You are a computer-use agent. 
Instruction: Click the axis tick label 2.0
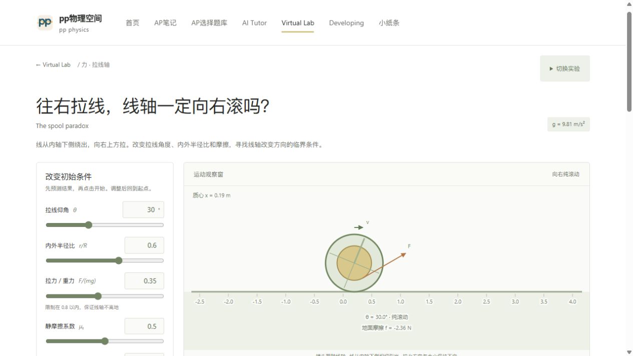(458, 301)
